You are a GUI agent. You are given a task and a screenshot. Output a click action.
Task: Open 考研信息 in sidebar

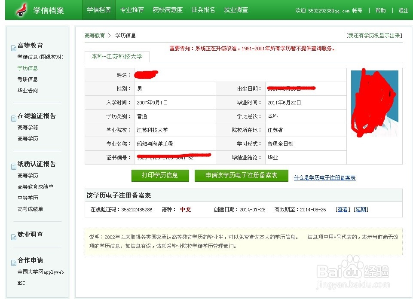[x=28, y=79]
